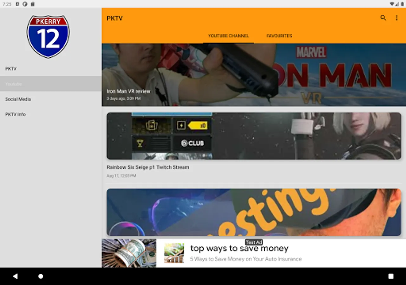Screen dimensions: 406x285
Task: Check the Wi-Fi status icon
Action: coord(392,4)
